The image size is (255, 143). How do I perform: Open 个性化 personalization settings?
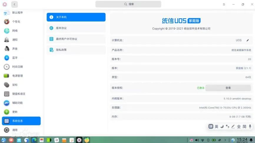[21, 21]
